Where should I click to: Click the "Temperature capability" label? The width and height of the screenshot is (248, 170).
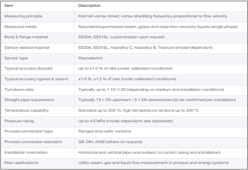27,110
